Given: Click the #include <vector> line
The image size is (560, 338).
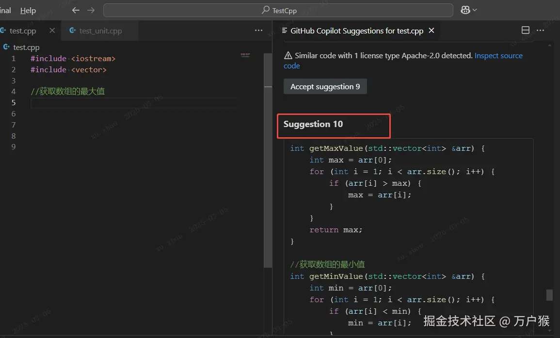Looking at the screenshot, I should [68, 70].
